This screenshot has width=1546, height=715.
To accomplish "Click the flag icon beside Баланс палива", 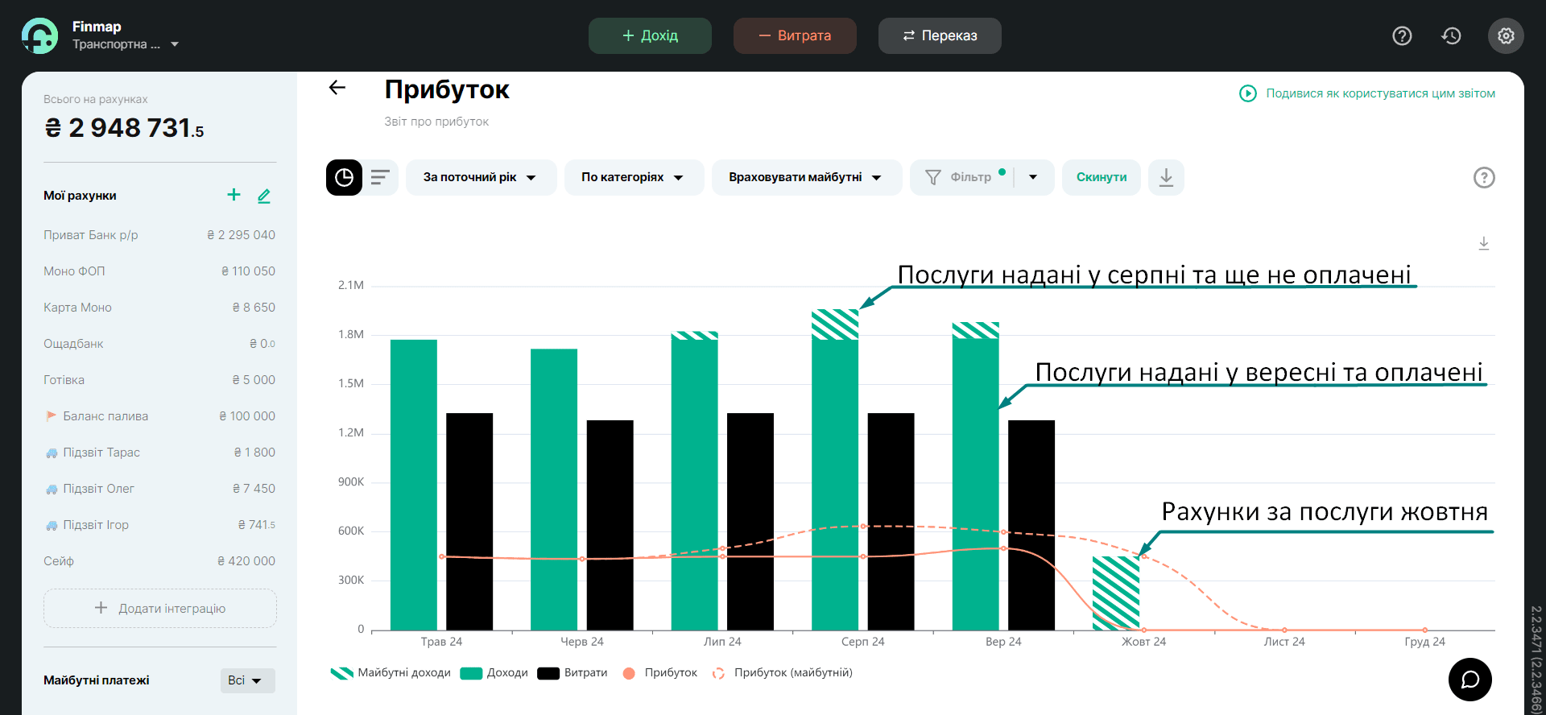I will (52, 416).
